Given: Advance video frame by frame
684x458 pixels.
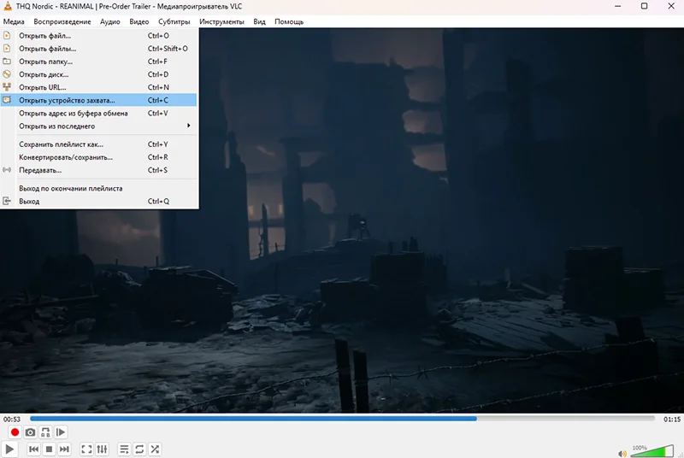Looking at the screenshot, I should tap(61, 432).
